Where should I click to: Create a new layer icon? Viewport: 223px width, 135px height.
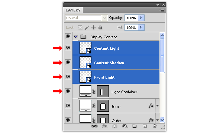(x=145, y=126)
